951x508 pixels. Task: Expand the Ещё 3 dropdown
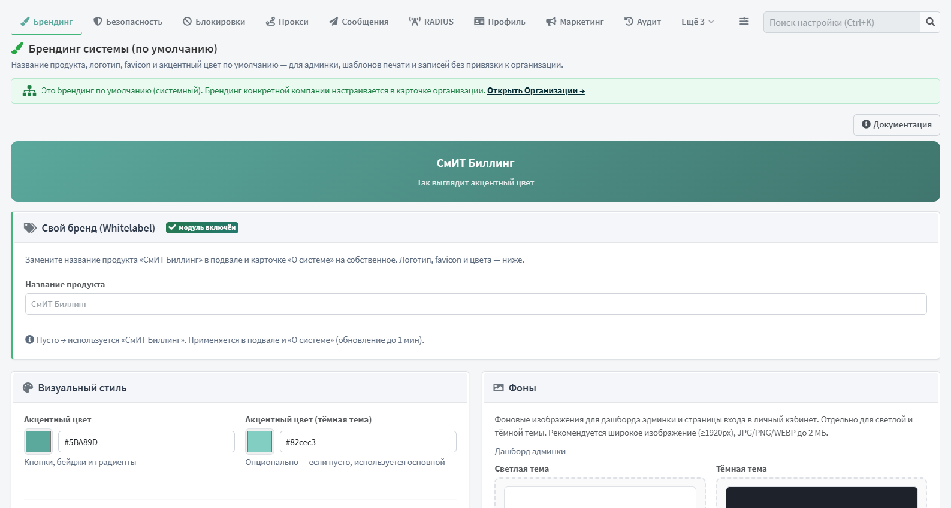(698, 22)
